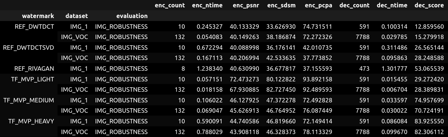This screenshot has height=137, width=448.
Task: Click the enc_ntime column header
Action: [x=208, y=5]
